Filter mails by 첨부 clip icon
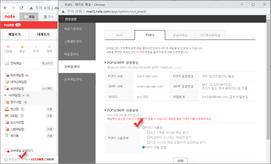271x164 pixels. [50, 49]
